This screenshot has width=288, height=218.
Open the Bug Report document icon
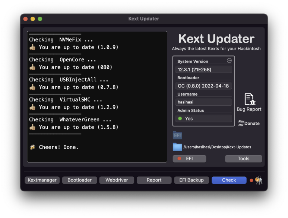click(x=250, y=99)
